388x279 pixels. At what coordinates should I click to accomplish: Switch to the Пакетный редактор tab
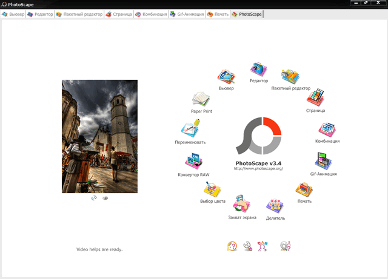coord(79,15)
